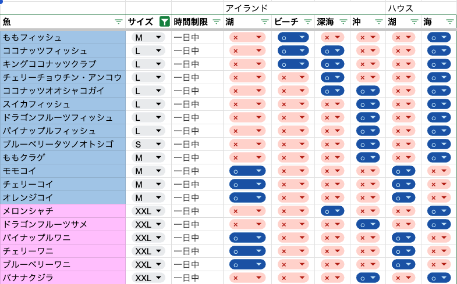The width and height of the screenshot is (457, 284).
Task: Open the size dropdown for ももフィッシュ
Action: point(148,38)
